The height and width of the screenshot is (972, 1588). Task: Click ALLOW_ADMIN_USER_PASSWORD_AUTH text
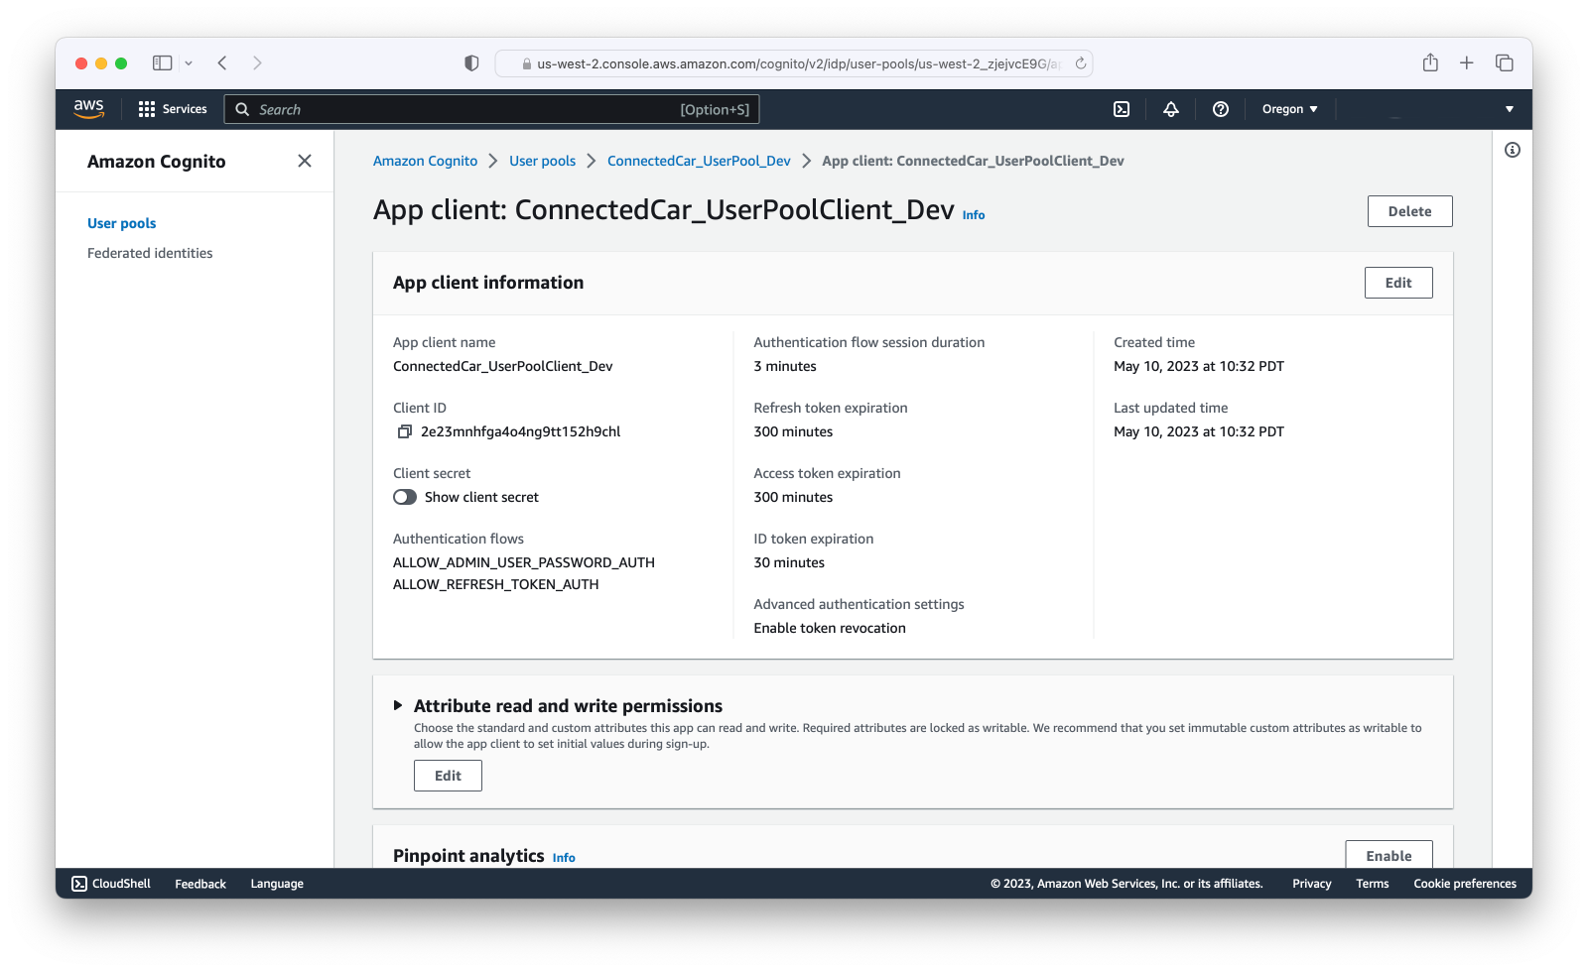coord(524,562)
